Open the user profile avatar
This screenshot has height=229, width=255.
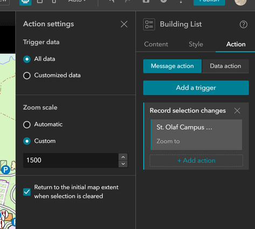tap(240, 2)
